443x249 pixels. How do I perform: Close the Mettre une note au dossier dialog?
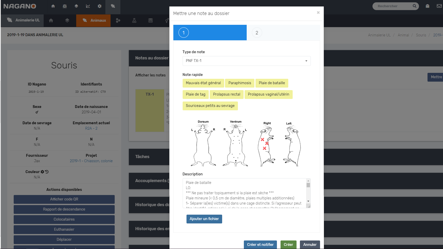click(x=318, y=12)
